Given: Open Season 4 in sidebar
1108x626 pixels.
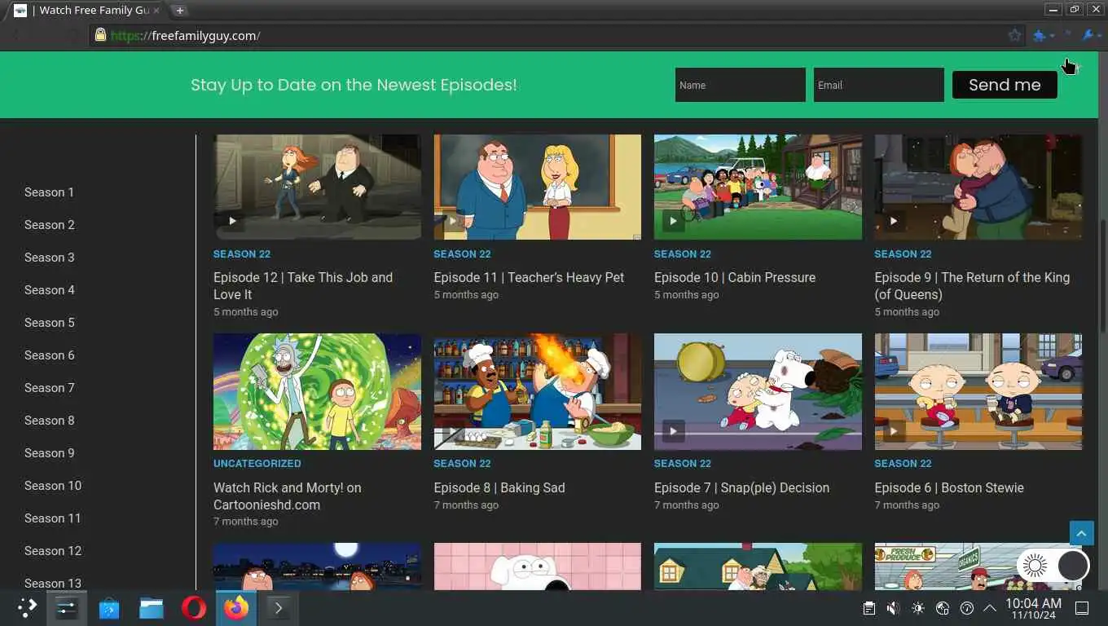Looking at the screenshot, I should point(49,290).
